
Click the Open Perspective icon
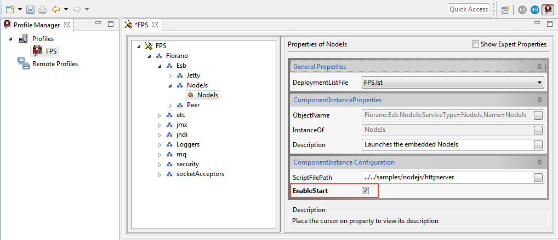point(505,9)
